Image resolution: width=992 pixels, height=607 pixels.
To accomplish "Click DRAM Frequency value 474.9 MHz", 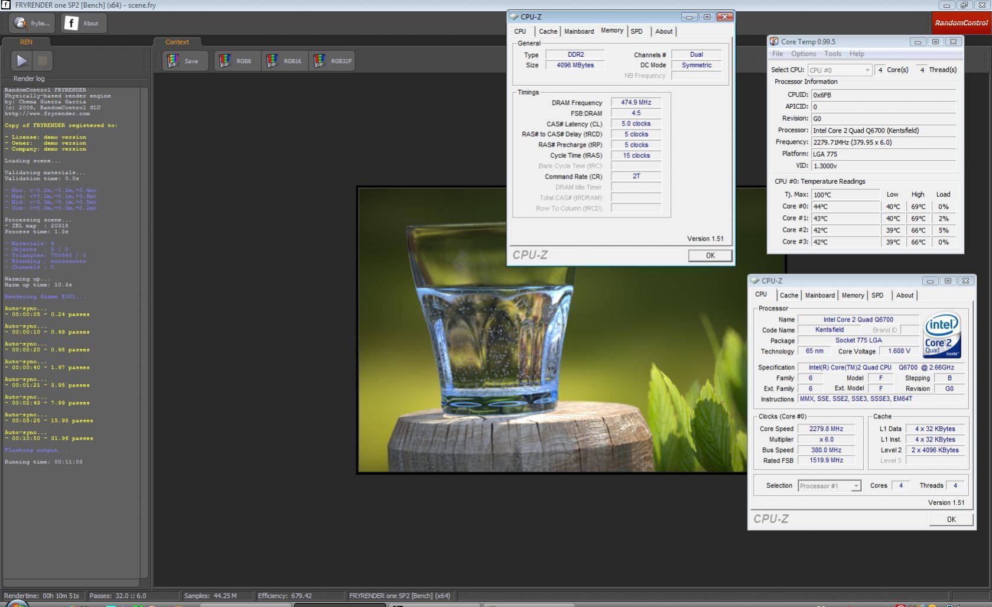I will tap(636, 102).
